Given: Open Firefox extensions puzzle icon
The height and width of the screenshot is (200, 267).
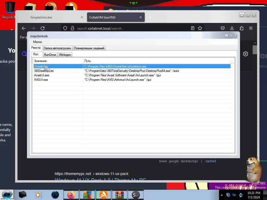Looking at the screenshot, I should pyautogui.click(x=241, y=28).
